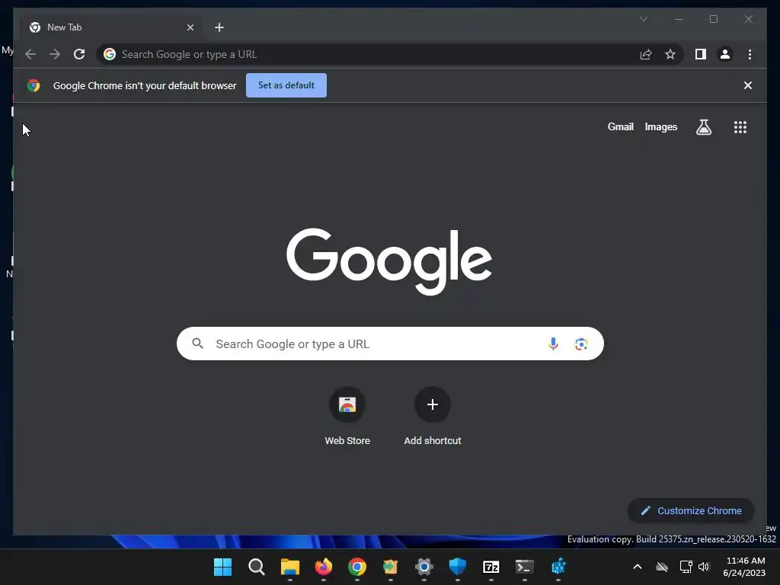Close the New Tab tab
The image size is (780, 585).
tap(190, 27)
